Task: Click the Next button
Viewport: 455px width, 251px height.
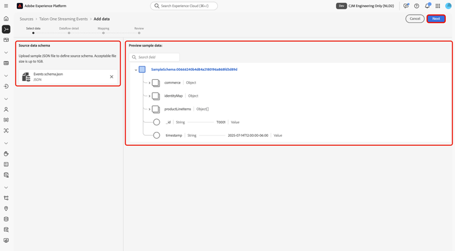Action: tap(436, 19)
